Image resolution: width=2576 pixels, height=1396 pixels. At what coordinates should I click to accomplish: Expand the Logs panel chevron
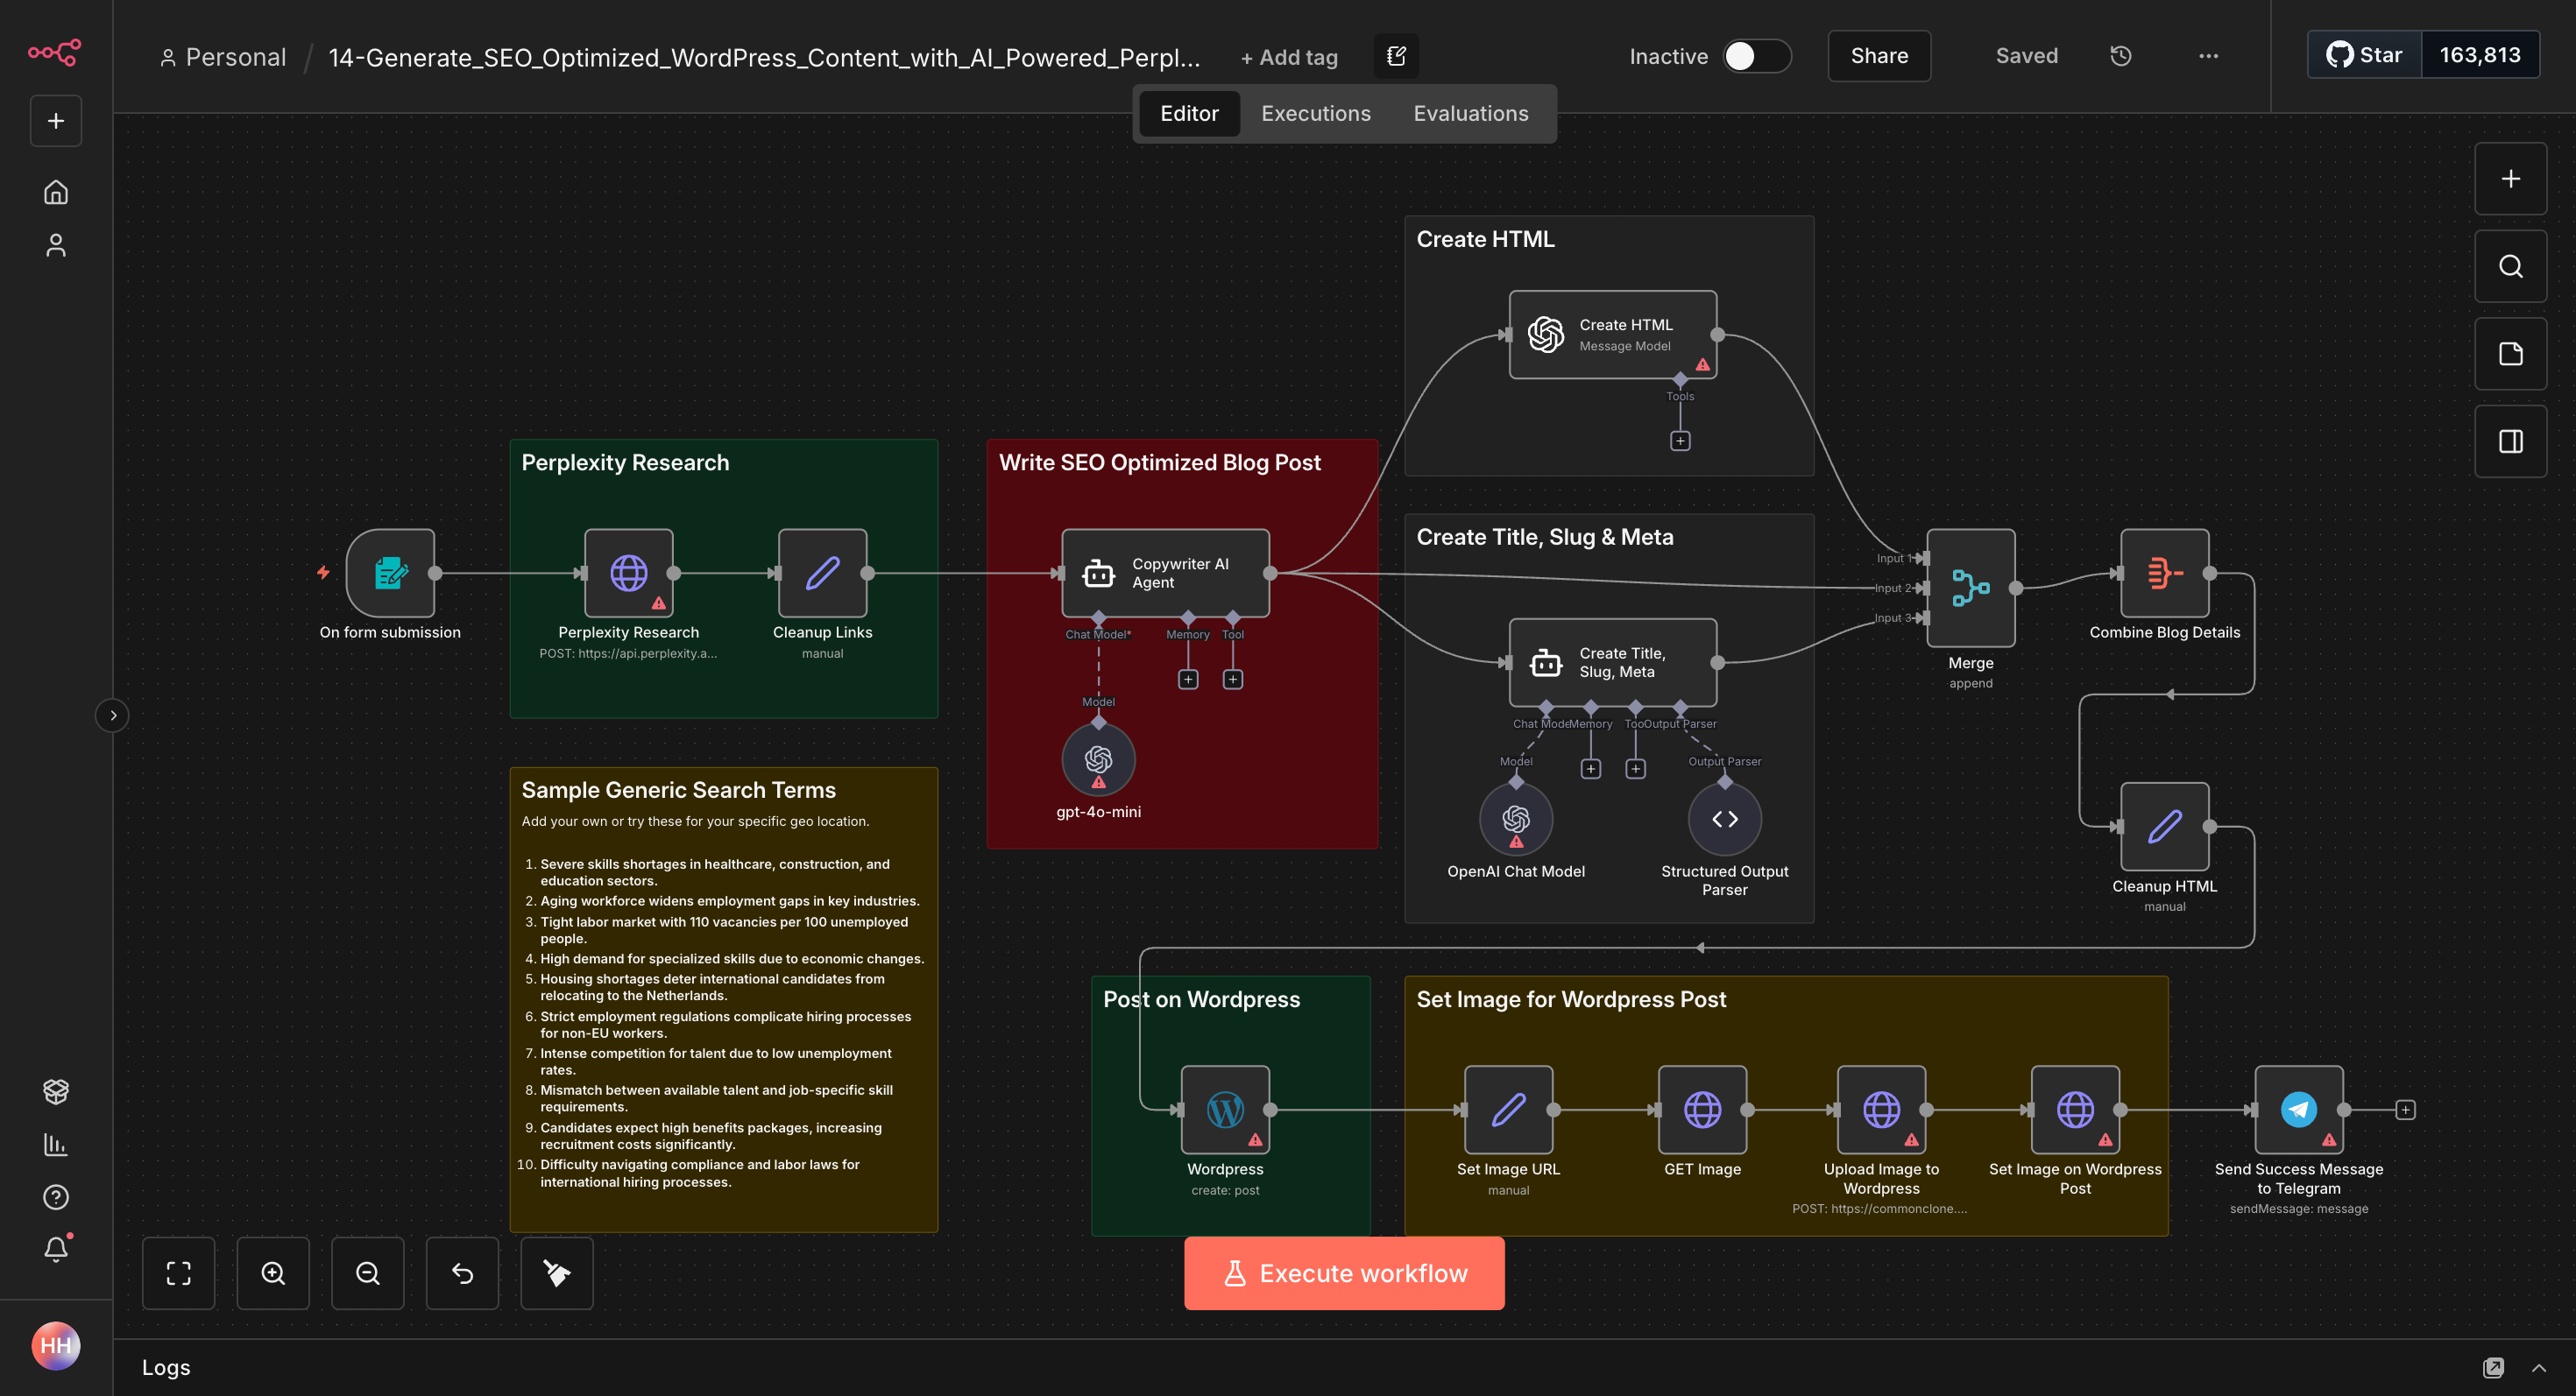tap(2538, 1368)
